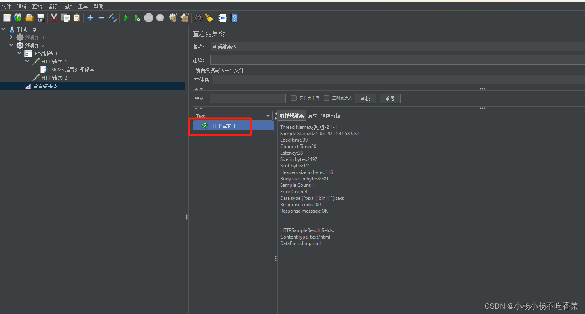Click the ContentType: text/html line

tap(305, 237)
